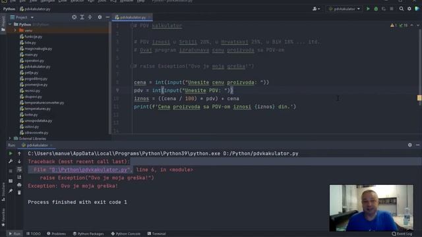The image size is (422, 237).
Task: Print the Run console output
Action: [19, 185]
